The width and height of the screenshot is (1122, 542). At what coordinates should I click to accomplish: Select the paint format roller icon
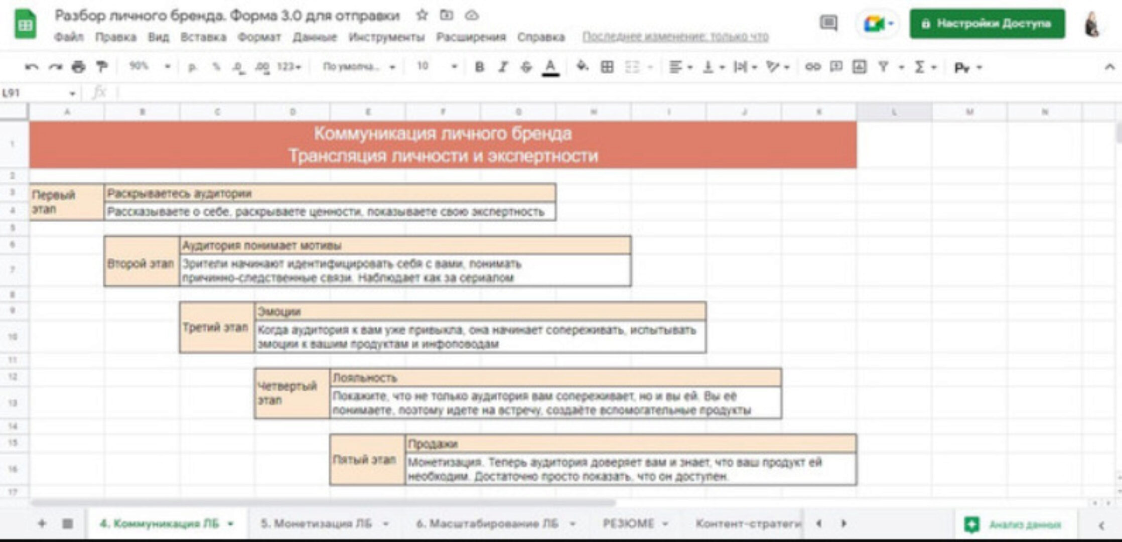tap(102, 67)
